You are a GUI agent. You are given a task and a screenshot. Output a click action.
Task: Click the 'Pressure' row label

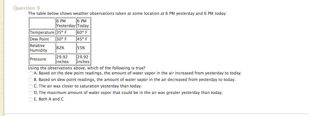coord(42,59)
